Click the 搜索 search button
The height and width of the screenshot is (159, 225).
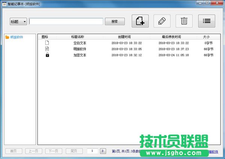[115, 22]
